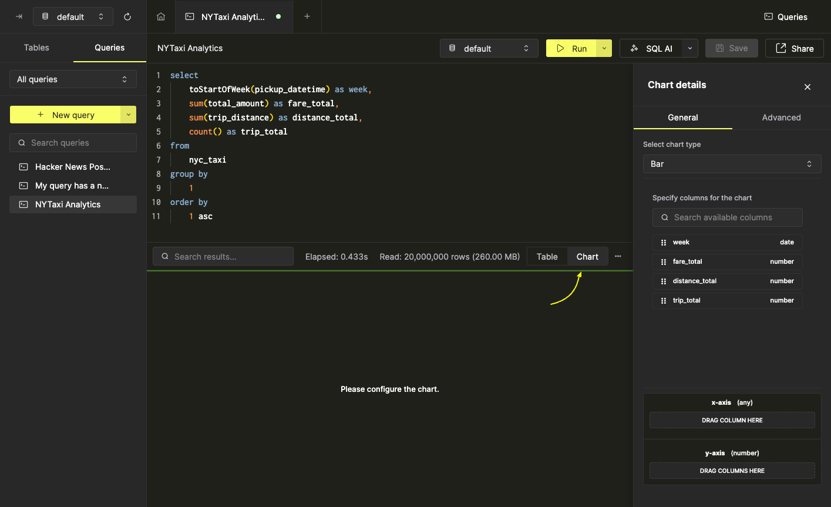
Task: Open the Run button dropdown arrow
Action: coord(604,48)
